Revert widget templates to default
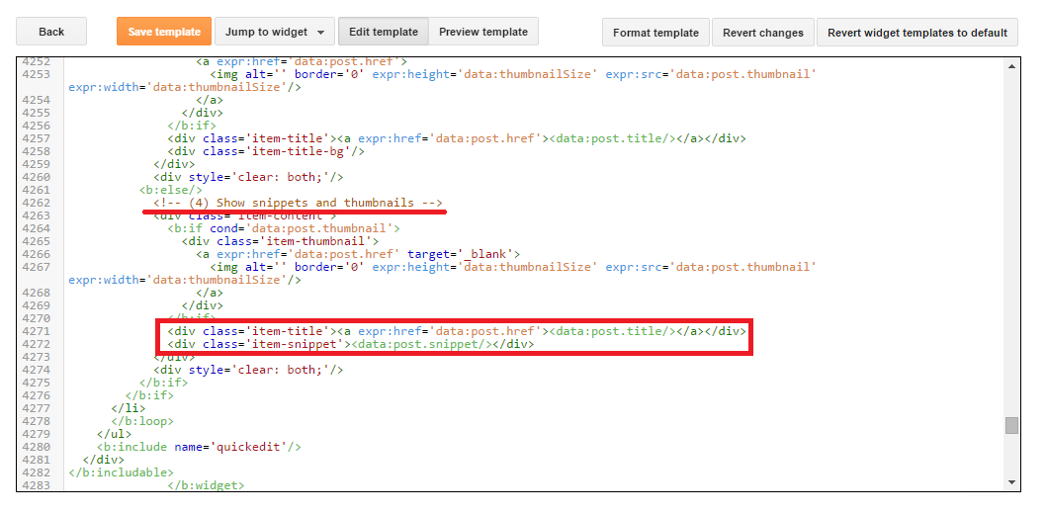 (917, 33)
